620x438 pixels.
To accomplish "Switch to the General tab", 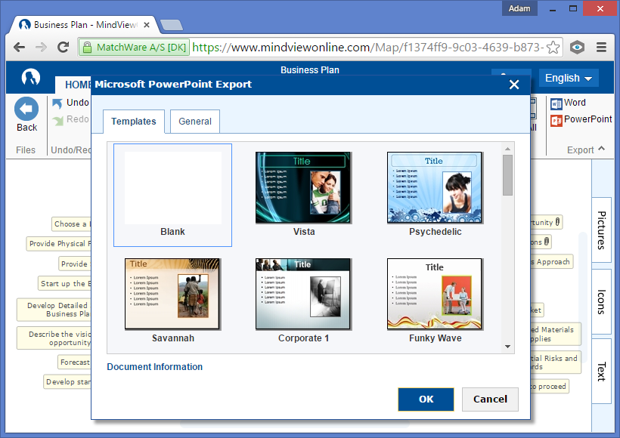I will click(195, 122).
